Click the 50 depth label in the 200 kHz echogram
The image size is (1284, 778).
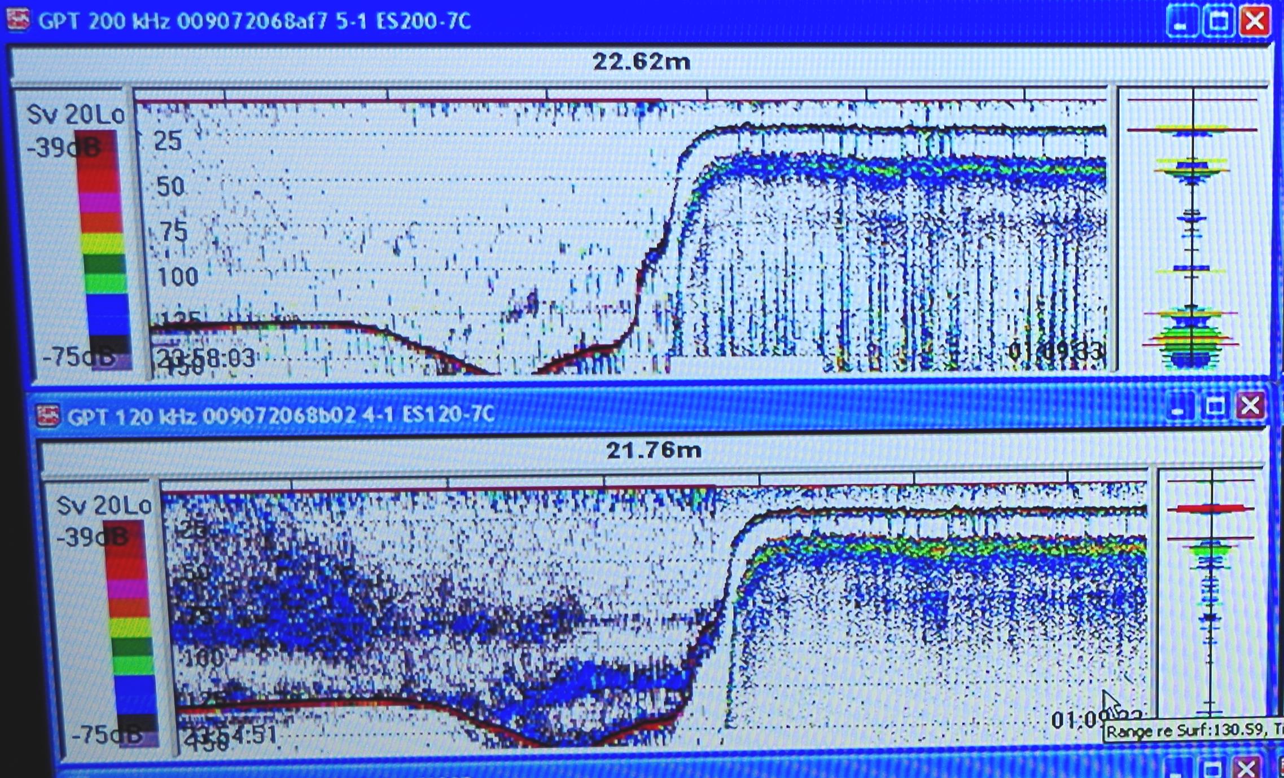tap(170, 186)
